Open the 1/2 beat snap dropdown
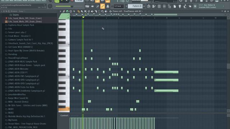The width and height of the screenshot is (230, 129). pos(119,6)
